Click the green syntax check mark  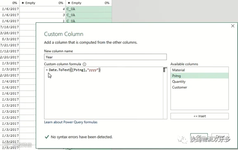coord(47,137)
